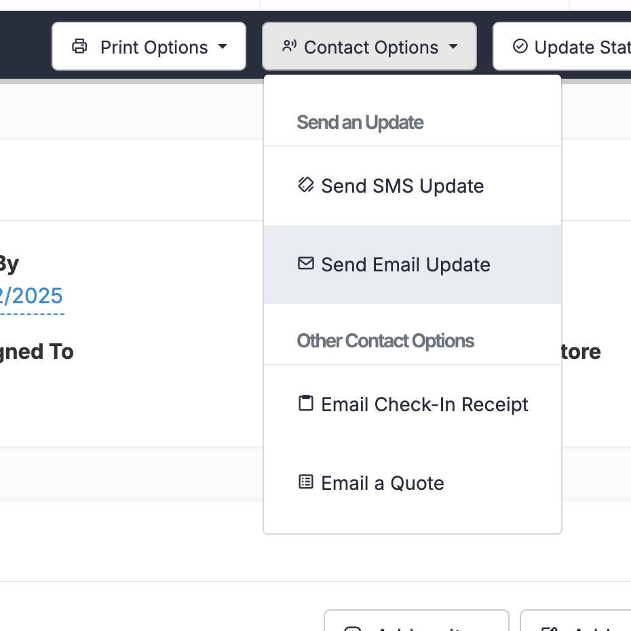
Task: Click the Update Status checkmark icon
Action: tap(520, 47)
